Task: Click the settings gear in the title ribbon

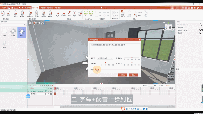Action: point(198,8)
